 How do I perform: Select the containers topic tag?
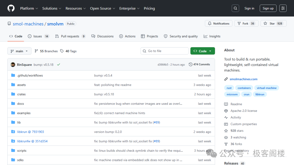pos(244,88)
